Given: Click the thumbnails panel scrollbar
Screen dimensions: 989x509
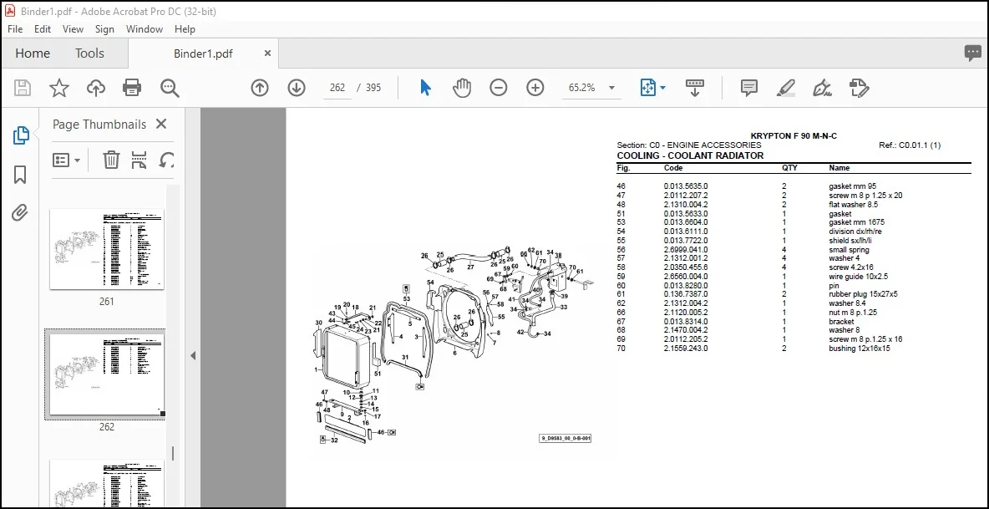Looking at the screenshot, I should [x=173, y=453].
